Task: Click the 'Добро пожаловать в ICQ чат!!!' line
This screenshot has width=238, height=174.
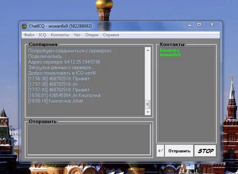Action: (x=62, y=73)
